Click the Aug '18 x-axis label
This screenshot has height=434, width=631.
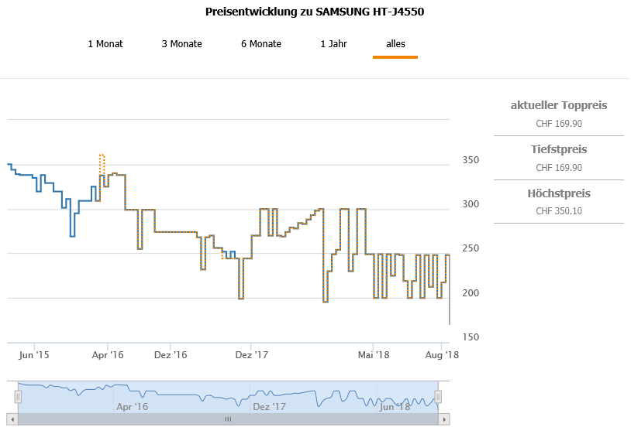(x=443, y=355)
